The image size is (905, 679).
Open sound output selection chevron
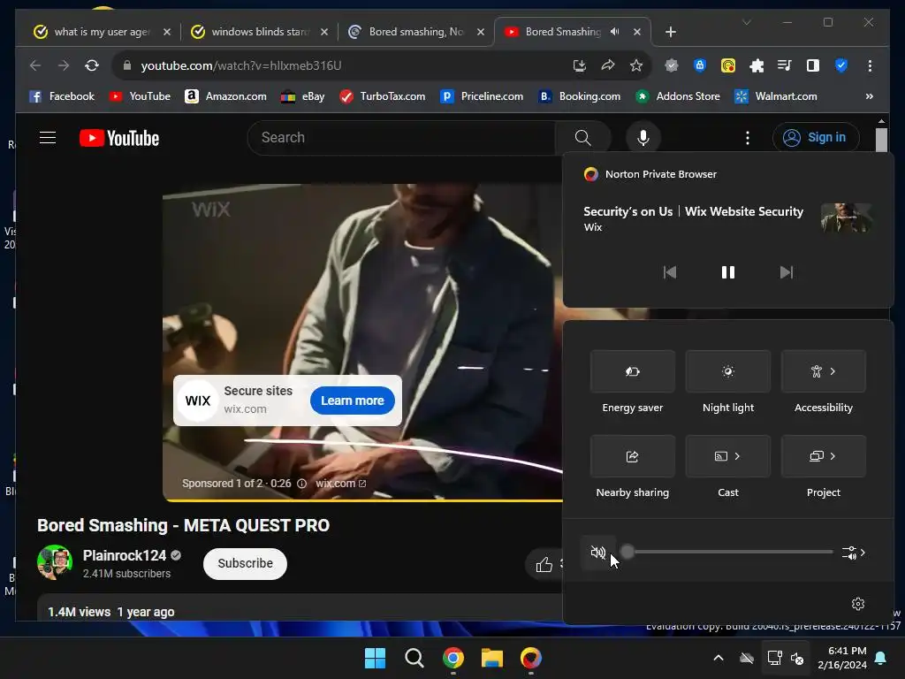click(x=854, y=553)
